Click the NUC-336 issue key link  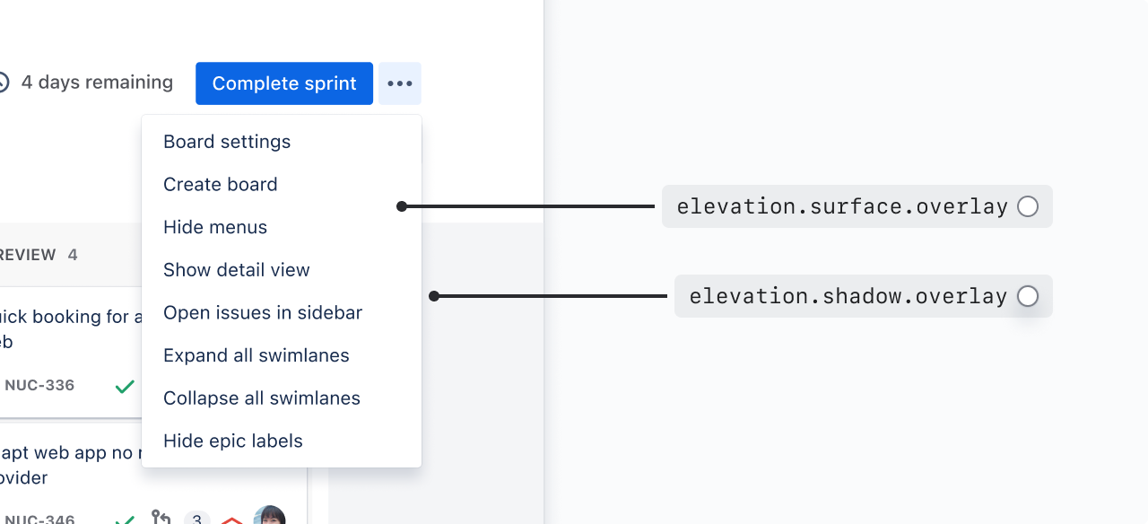[39, 386]
